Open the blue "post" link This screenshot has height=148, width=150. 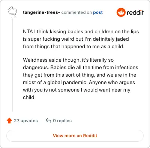[98, 12]
